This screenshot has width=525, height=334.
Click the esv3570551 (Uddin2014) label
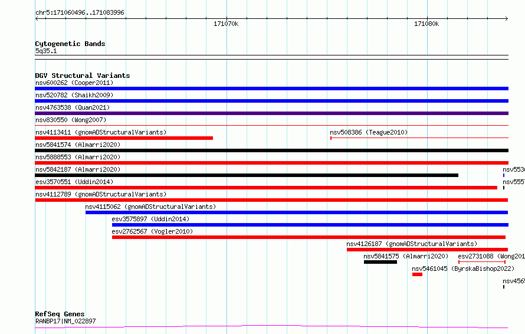pos(74,182)
